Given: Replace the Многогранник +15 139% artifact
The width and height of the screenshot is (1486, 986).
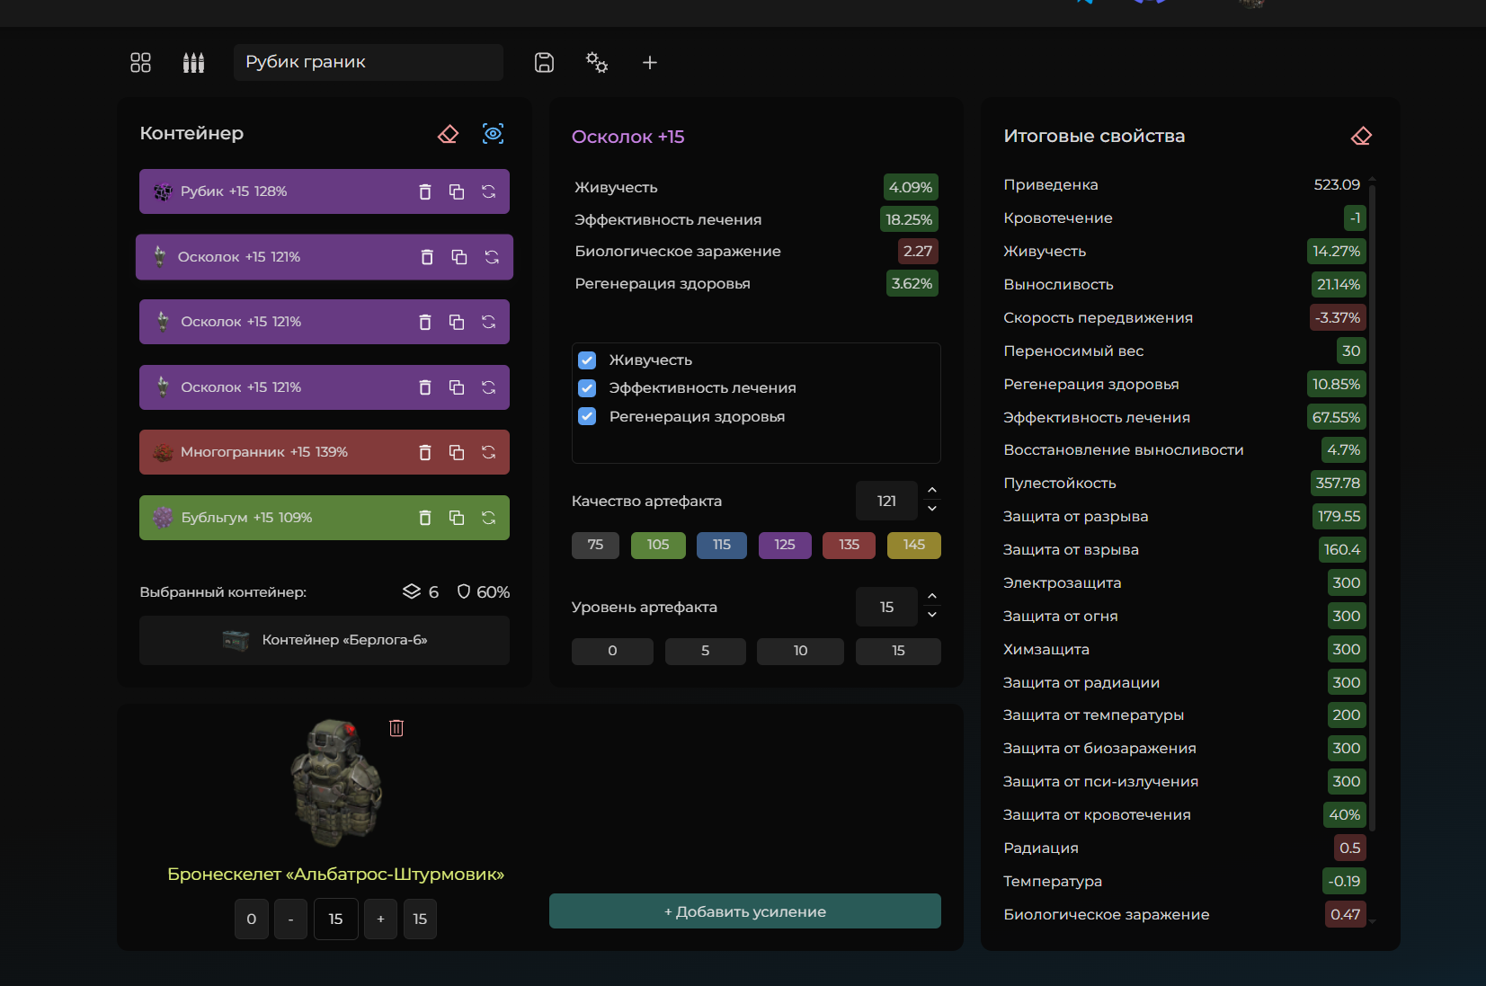Looking at the screenshot, I should pyautogui.click(x=488, y=452).
